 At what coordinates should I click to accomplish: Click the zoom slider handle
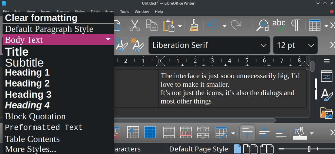pyautogui.click(x=309, y=149)
